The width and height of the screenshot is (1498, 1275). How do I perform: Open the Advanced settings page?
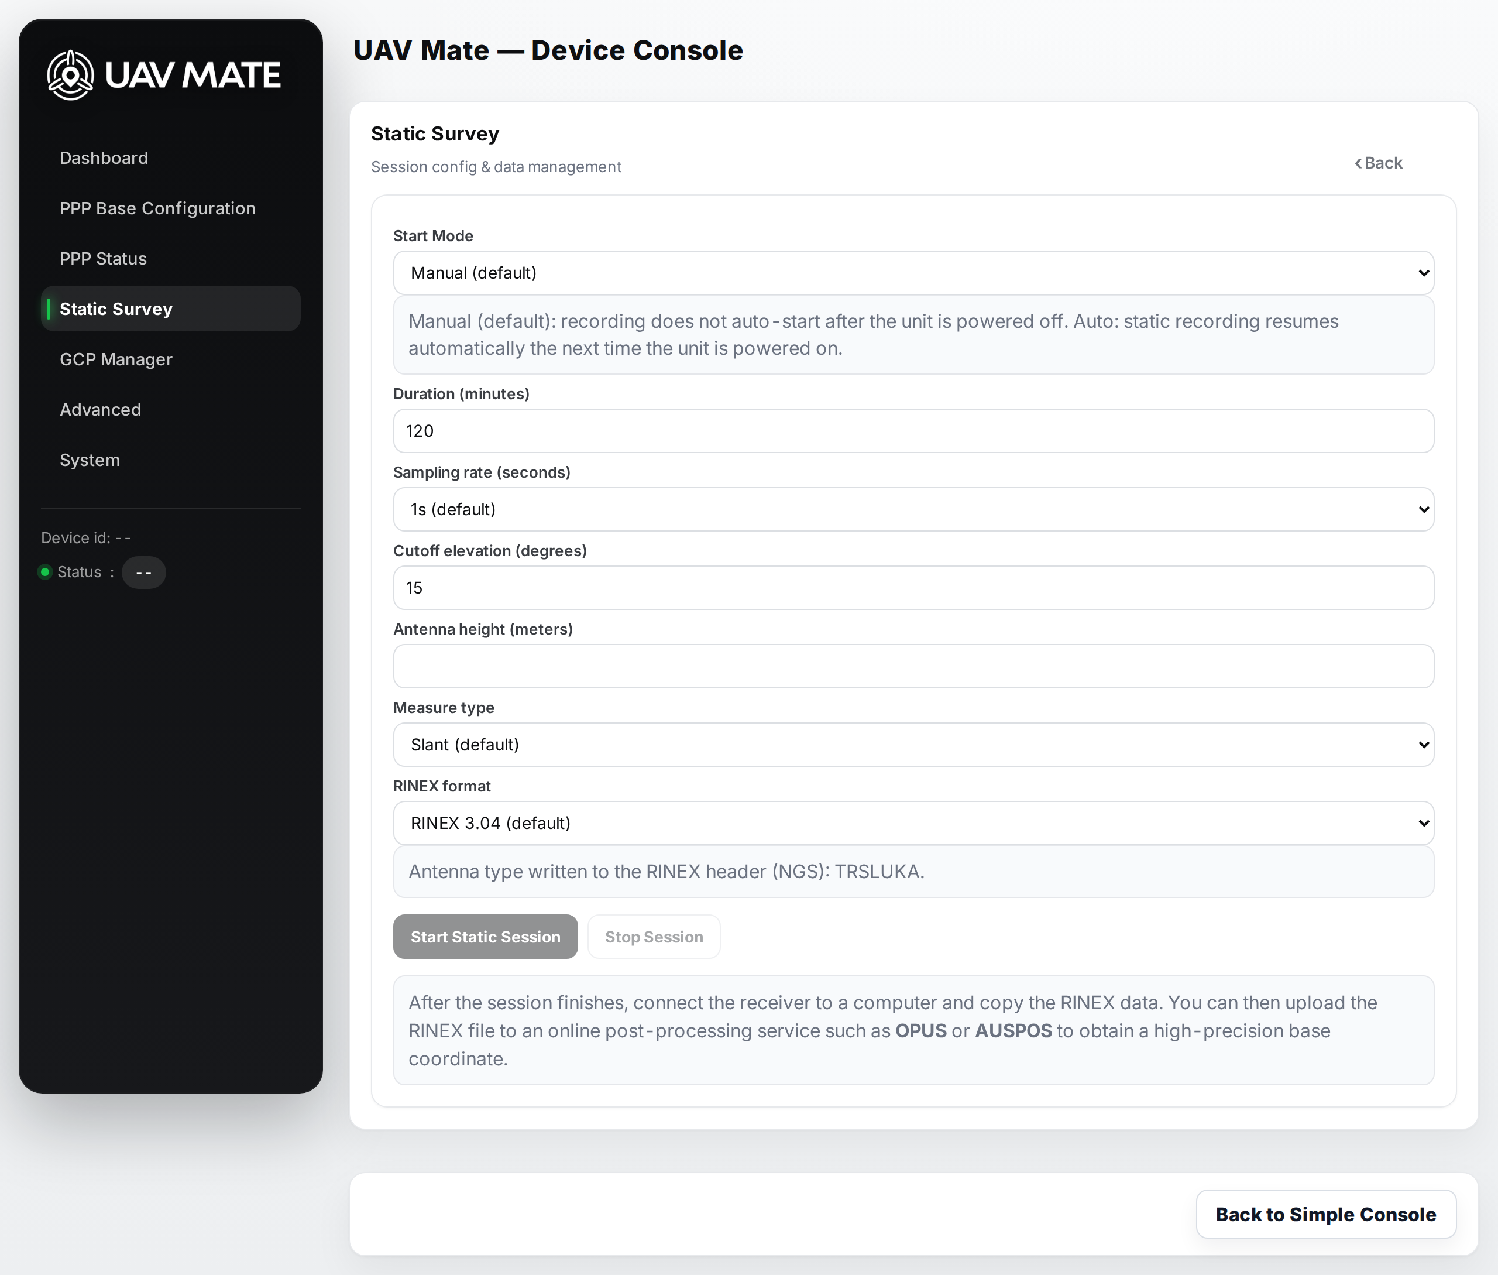[x=170, y=410]
